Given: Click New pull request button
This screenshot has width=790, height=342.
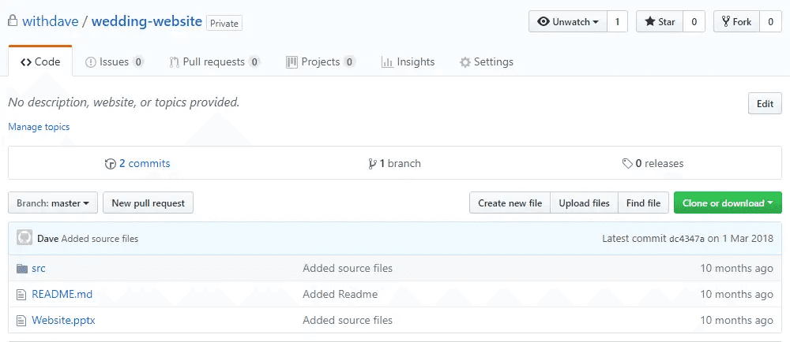Looking at the screenshot, I should tap(149, 203).
